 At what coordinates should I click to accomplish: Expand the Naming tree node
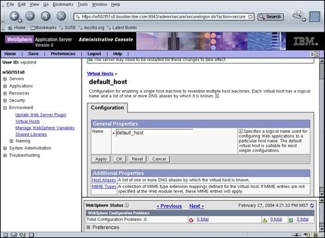11,141
